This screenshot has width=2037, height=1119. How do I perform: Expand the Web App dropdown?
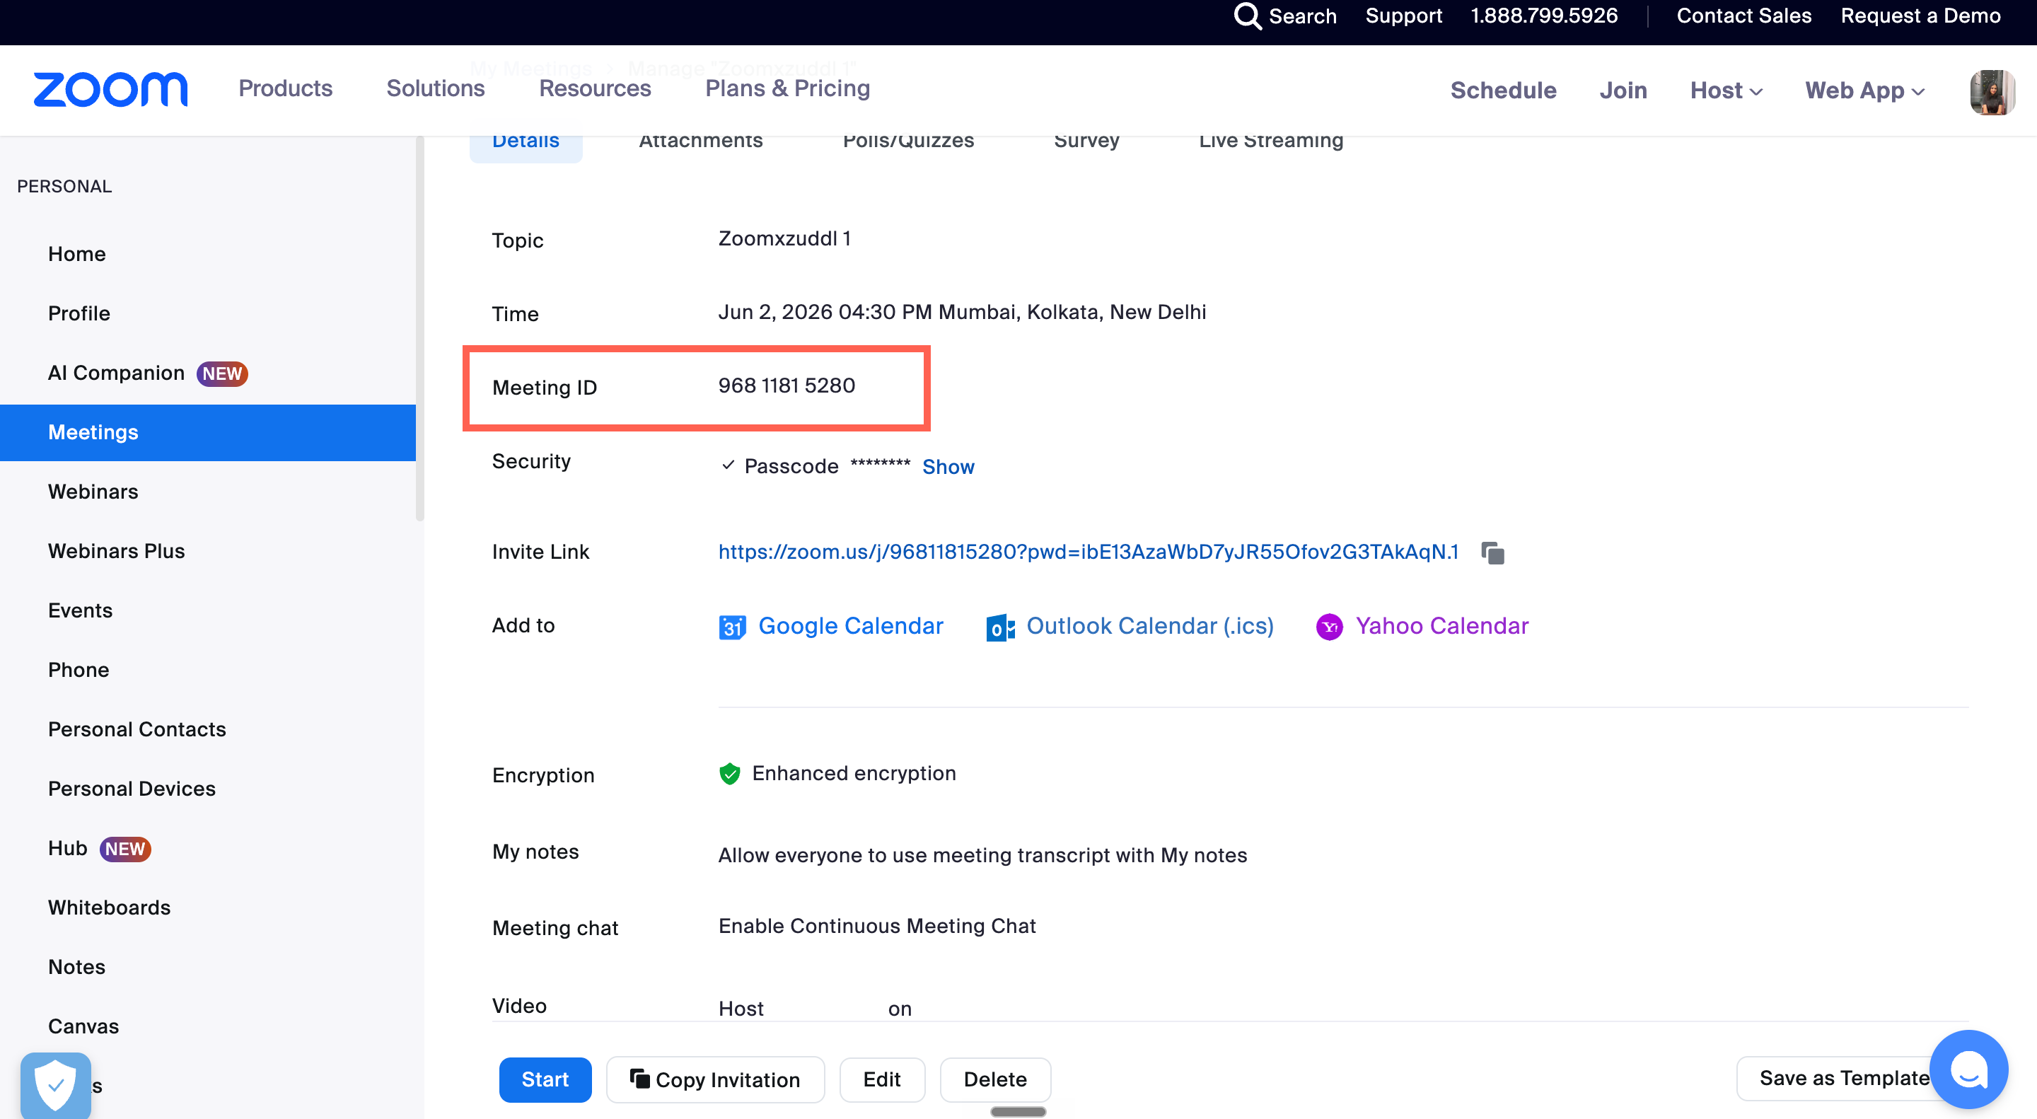point(1864,91)
